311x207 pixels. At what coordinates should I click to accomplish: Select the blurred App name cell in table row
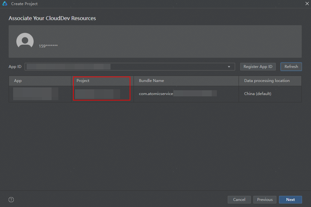click(36, 94)
